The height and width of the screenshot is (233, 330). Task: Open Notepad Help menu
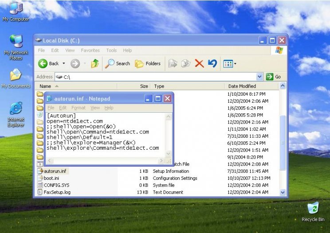[x=109, y=108]
